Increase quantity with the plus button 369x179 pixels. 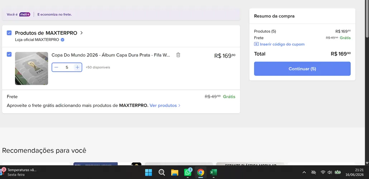coord(77,67)
